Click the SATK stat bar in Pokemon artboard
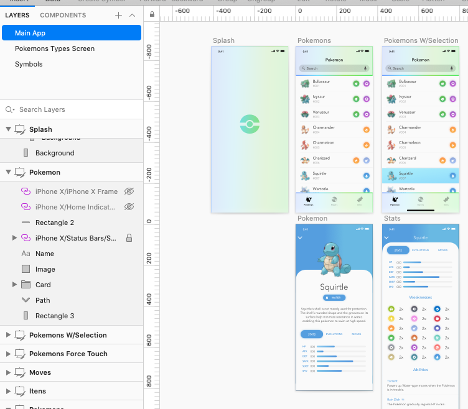This screenshot has height=409, width=468. pyautogui.click(x=342, y=361)
